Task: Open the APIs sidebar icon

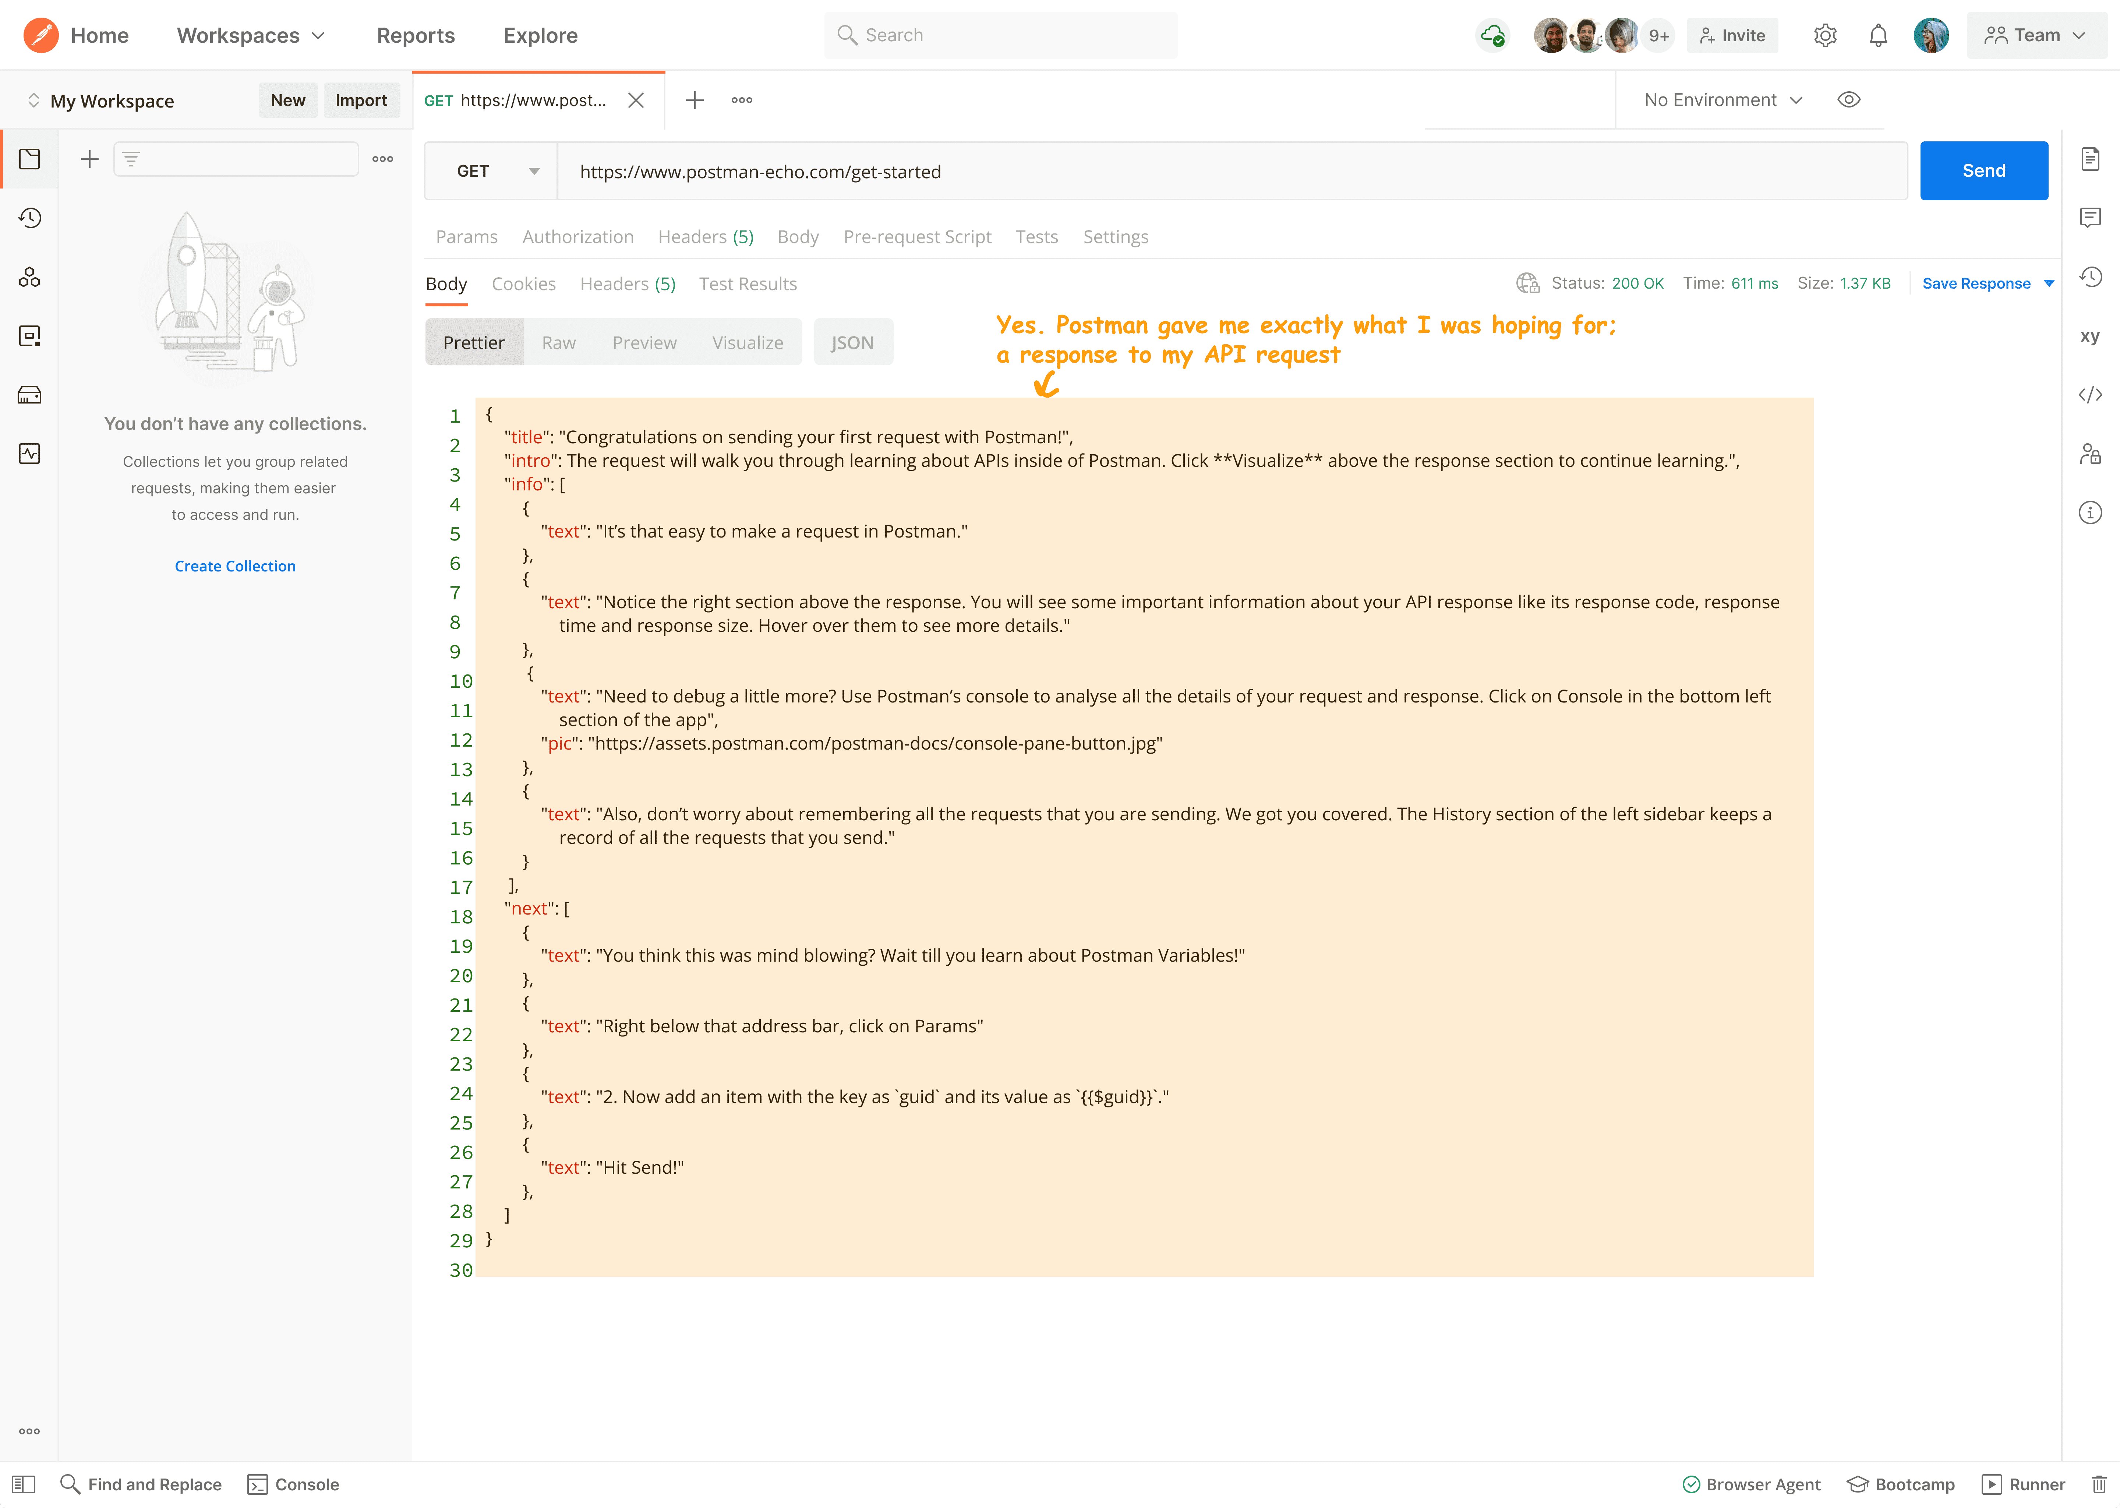Action: point(30,277)
